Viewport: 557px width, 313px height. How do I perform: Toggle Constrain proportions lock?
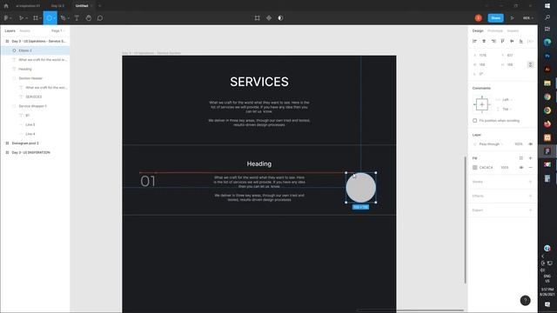[530, 64]
